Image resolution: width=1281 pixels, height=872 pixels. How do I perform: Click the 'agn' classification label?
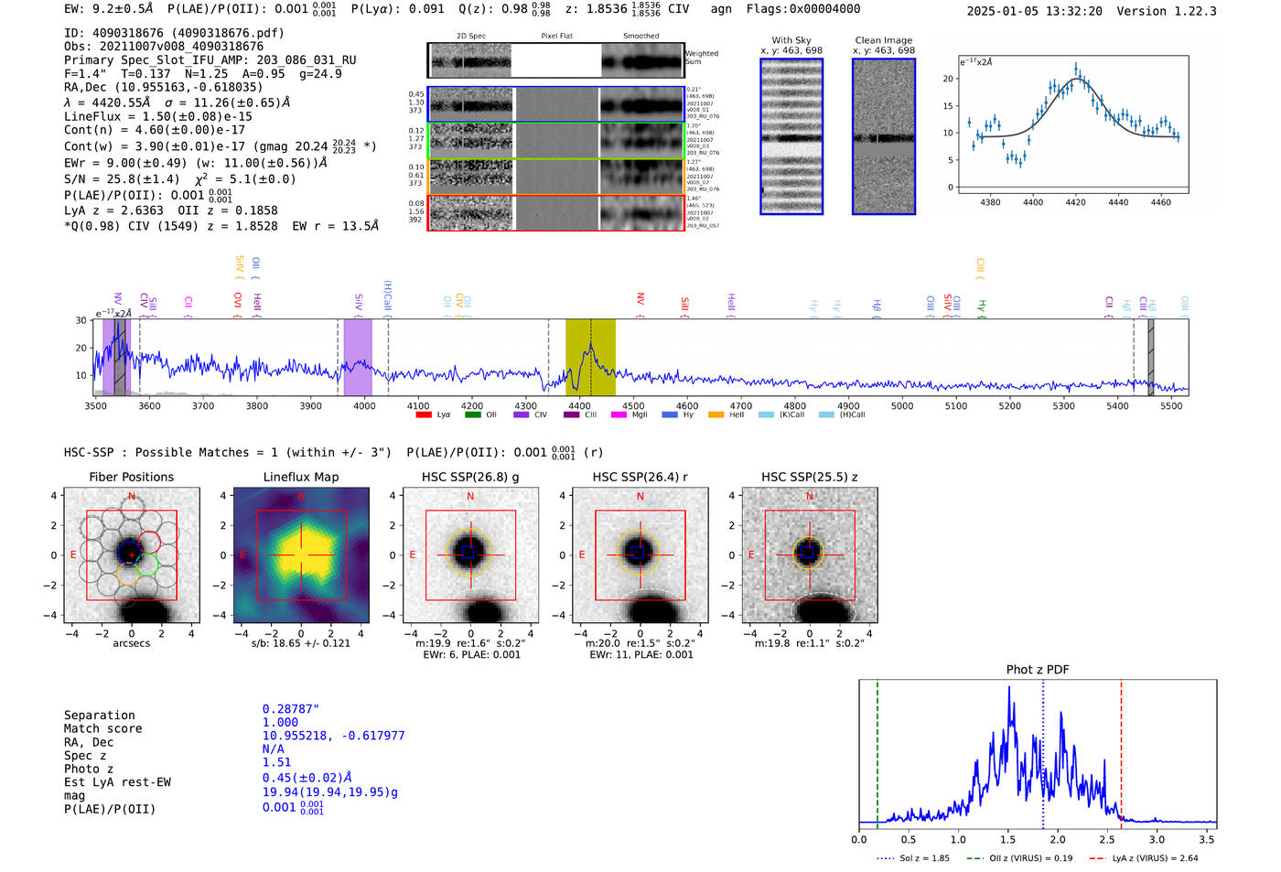(722, 9)
